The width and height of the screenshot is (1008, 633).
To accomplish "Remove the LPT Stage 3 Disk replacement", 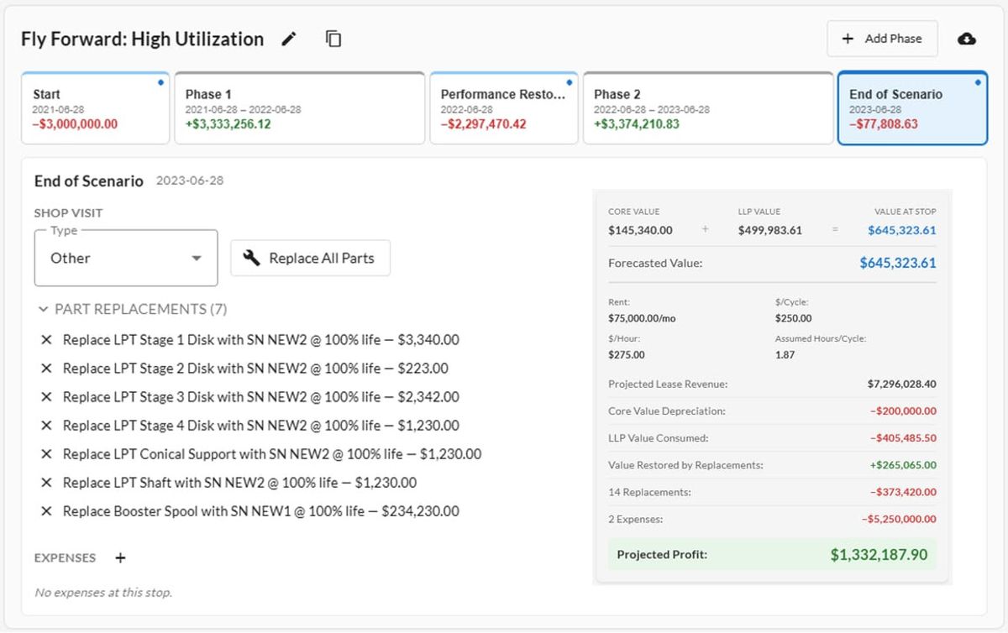I will [x=46, y=397].
